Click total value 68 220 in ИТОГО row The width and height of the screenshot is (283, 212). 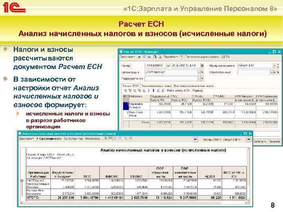[x=216, y=197]
